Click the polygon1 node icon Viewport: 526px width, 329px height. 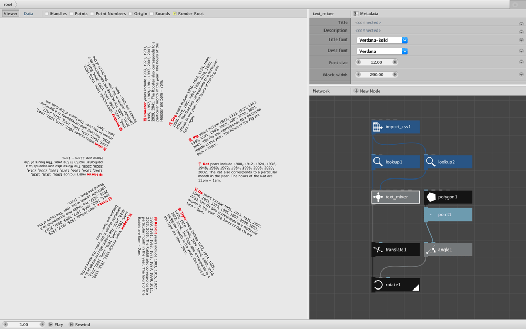pyautogui.click(x=431, y=197)
